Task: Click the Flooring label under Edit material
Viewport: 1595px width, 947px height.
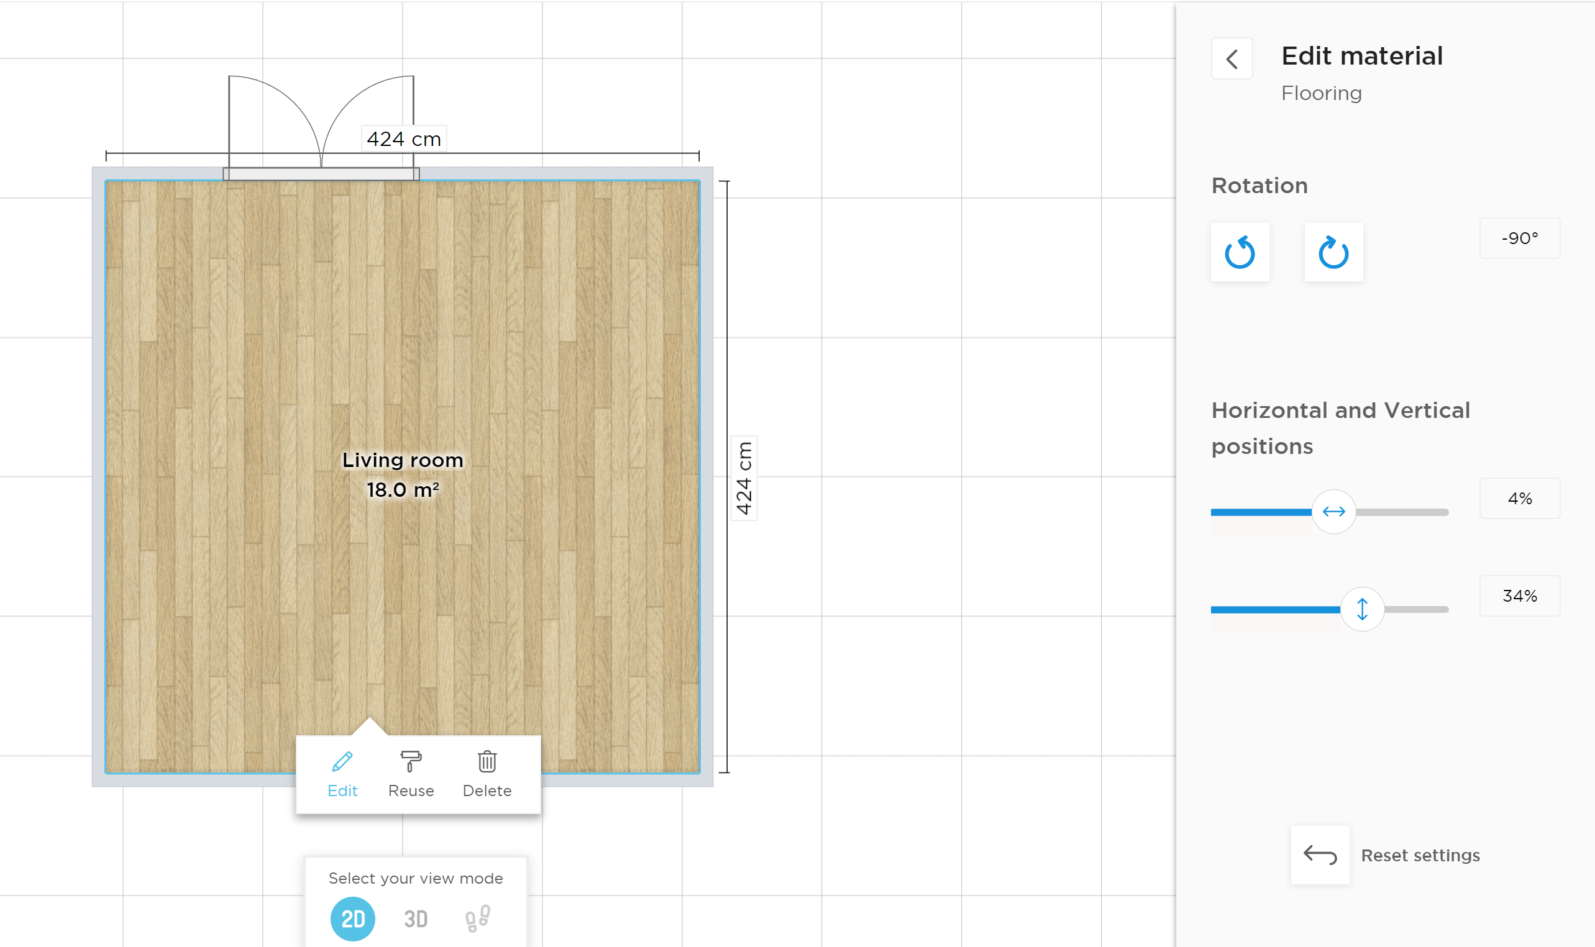Action: click(x=1320, y=93)
